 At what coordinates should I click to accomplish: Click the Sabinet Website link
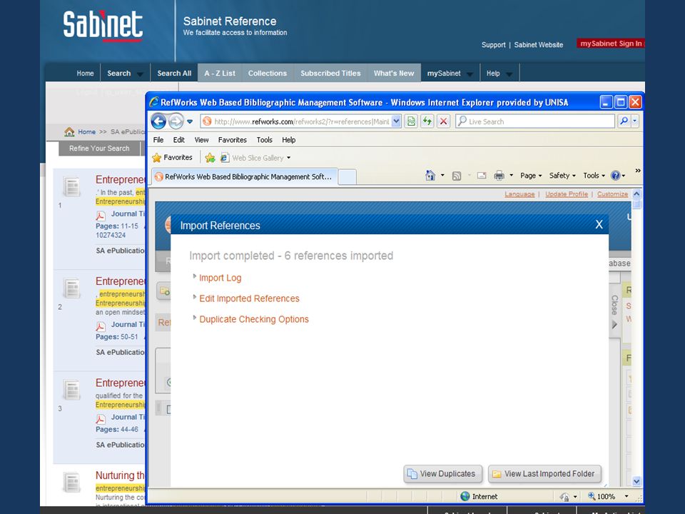point(538,44)
